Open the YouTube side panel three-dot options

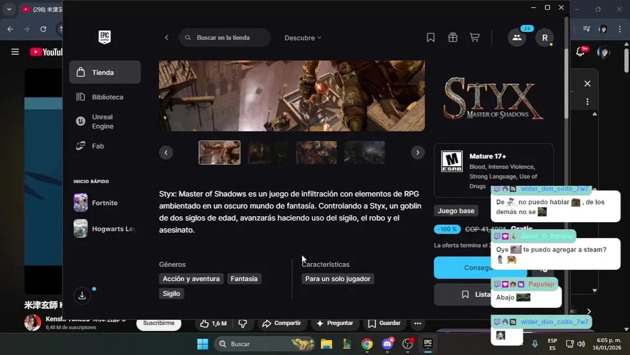[x=587, y=102]
